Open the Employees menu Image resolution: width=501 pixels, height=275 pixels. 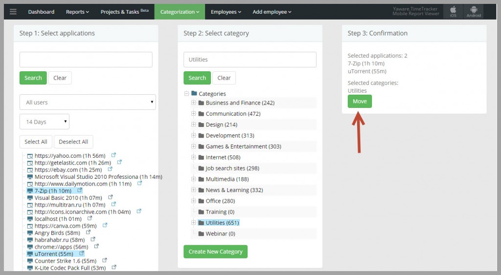226,12
